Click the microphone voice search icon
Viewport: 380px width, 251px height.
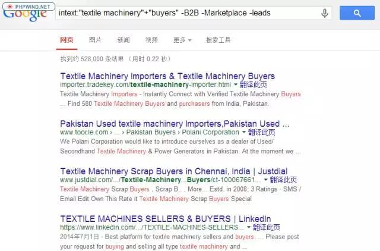tap(325, 13)
